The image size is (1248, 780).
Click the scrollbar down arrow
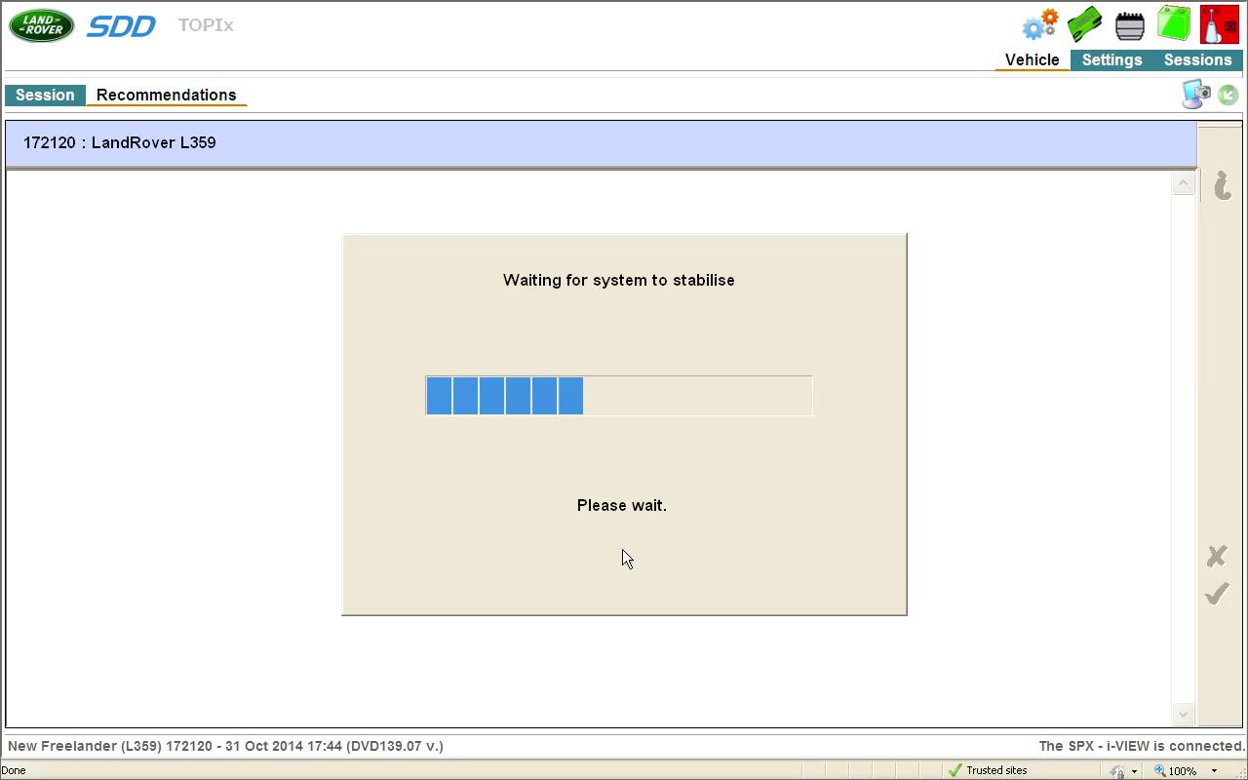[x=1184, y=714]
